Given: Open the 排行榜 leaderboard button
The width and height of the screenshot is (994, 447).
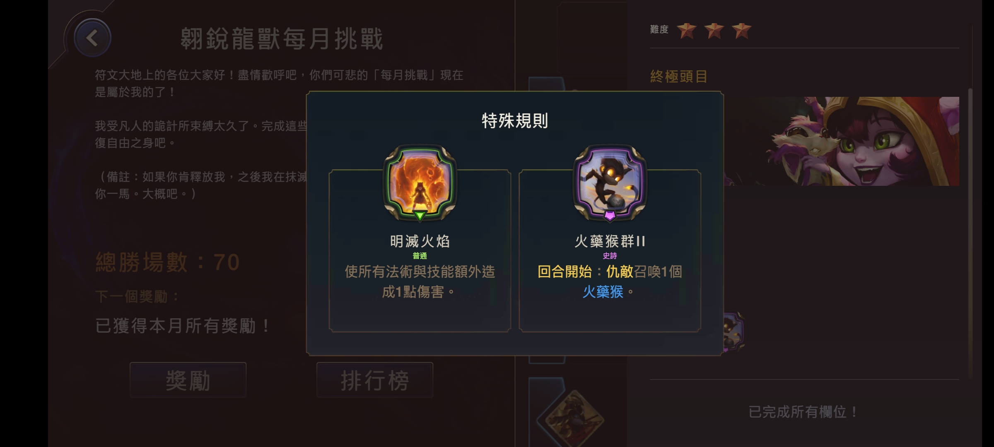Looking at the screenshot, I should point(375,380).
